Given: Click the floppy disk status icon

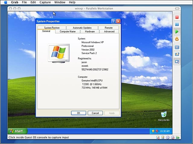Looking at the screenshot, I should click(158, 137).
